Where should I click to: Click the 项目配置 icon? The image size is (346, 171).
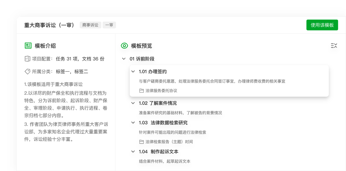[27, 59]
